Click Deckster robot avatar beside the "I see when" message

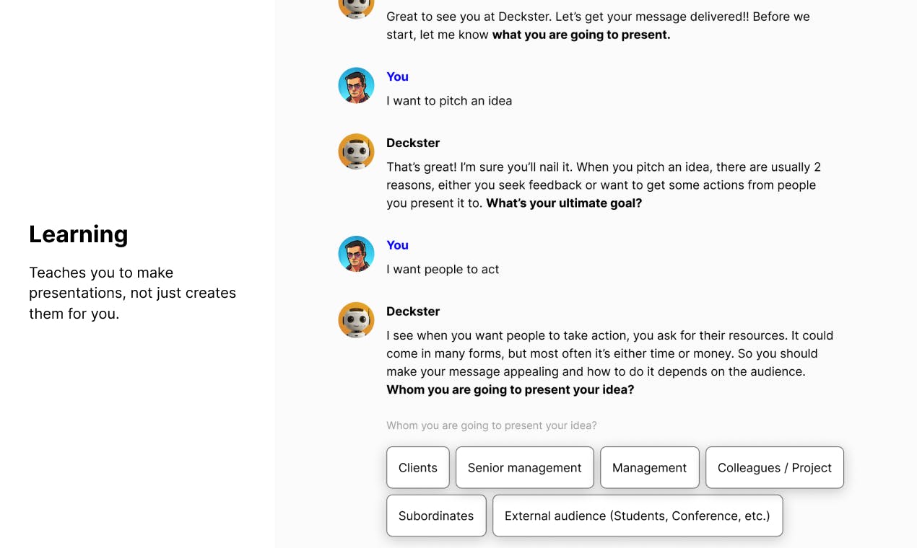tap(356, 320)
